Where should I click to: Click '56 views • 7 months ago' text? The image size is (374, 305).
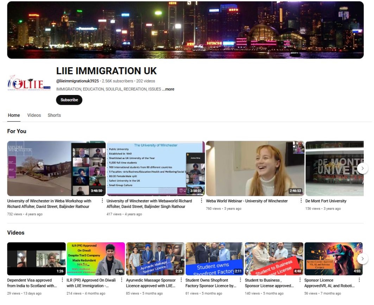coord(323,293)
